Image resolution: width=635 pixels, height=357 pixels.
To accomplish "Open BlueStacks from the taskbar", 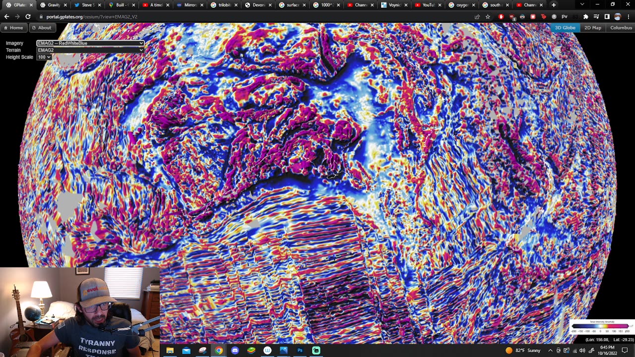I will pos(251,351).
